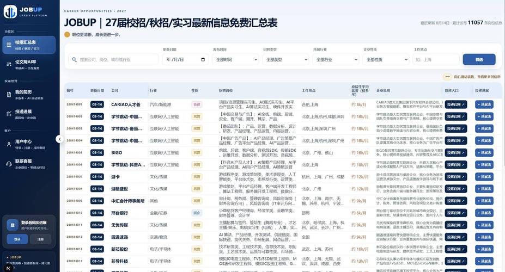Open the 用户中心 menu item

pos(29,144)
